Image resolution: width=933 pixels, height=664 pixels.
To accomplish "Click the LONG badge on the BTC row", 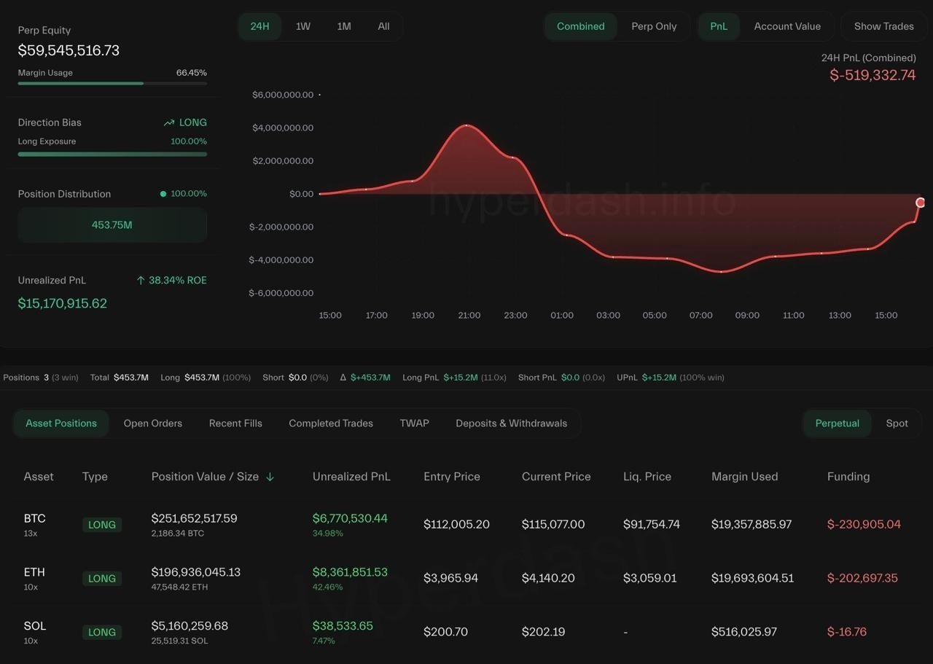I will pyautogui.click(x=101, y=525).
